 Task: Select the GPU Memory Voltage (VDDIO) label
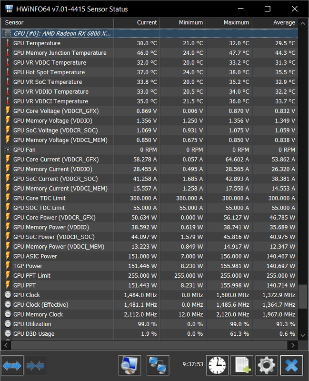coord(53,121)
